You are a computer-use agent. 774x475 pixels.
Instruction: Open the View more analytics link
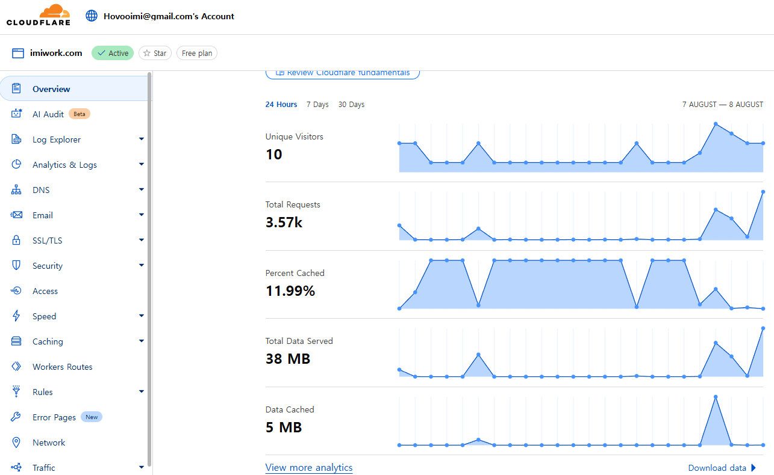308,468
